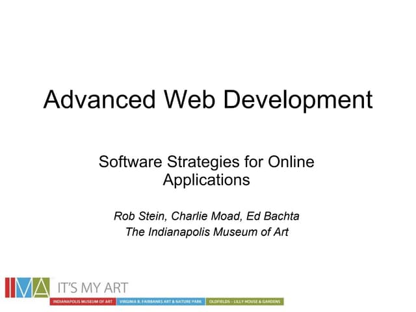
Task: Click the "Software Strategies for Online" subtitle line
Action: click(x=207, y=162)
